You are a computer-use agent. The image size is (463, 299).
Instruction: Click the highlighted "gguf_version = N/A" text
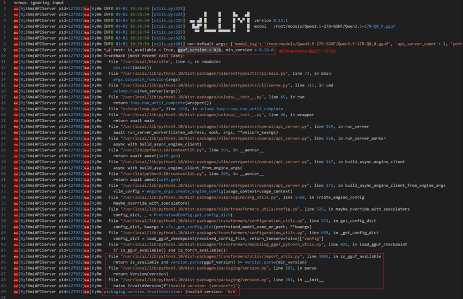click(199, 50)
